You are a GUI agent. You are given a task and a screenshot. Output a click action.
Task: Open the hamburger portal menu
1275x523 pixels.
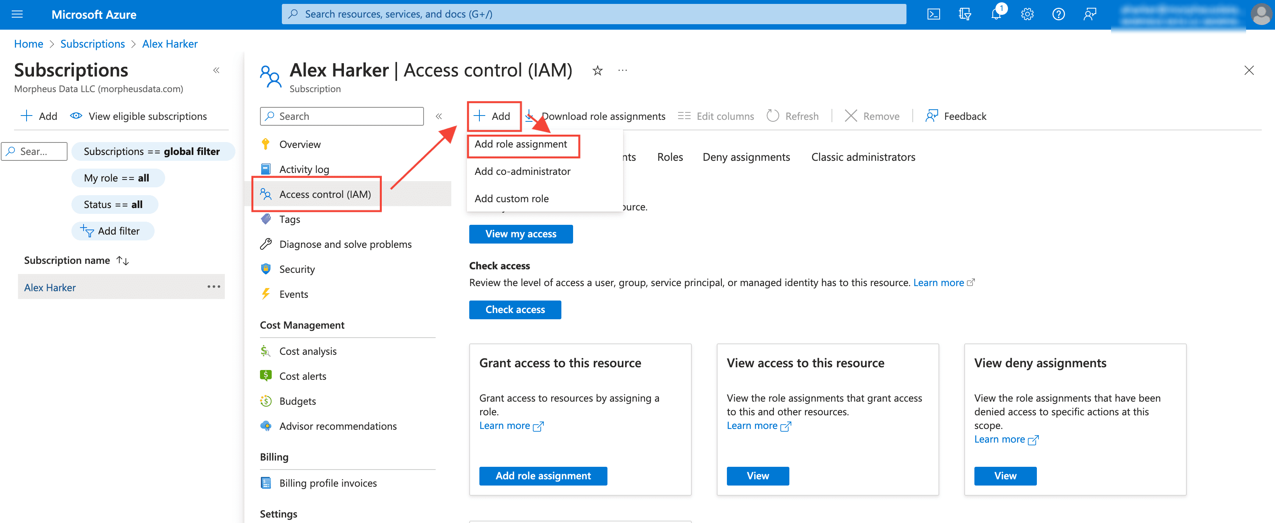(17, 14)
